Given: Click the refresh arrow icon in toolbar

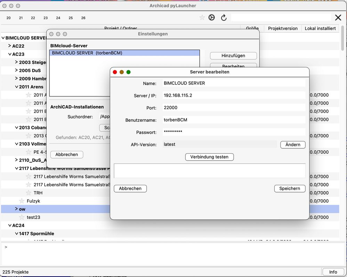Looking at the screenshot, I should coord(224,17).
